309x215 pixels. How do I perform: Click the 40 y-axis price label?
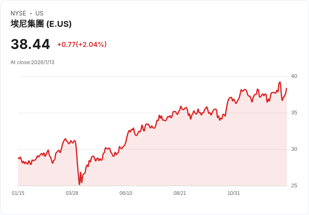pos(294,76)
